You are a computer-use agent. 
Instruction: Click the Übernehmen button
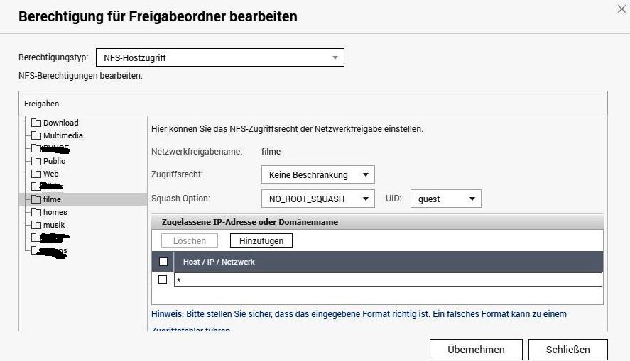click(476, 350)
